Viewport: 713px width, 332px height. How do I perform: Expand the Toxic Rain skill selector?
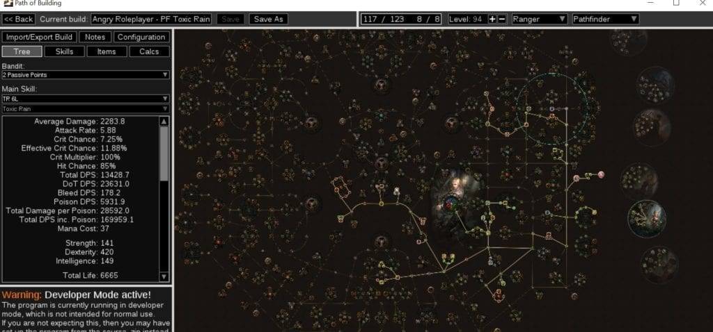86,108
